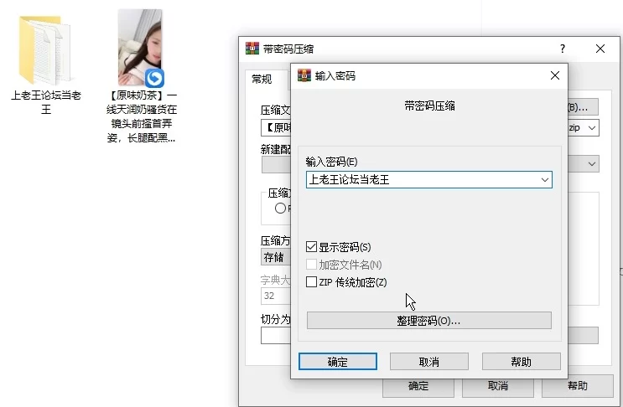Screen dimensions: 623x407
Task: Close the 带密码压缩 window
Action: [x=600, y=49]
